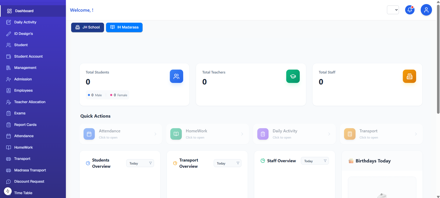The image size is (440, 198).
Task: Open the Attendance quick action card
Action: click(x=121, y=134)
